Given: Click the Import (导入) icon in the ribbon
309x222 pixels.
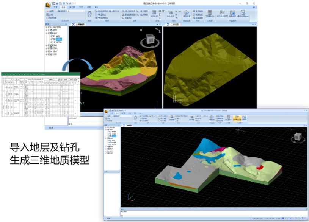Looking at the screenshot, I should [89, 14].
